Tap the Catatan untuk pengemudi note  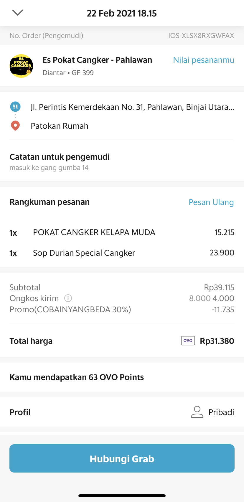60,162
